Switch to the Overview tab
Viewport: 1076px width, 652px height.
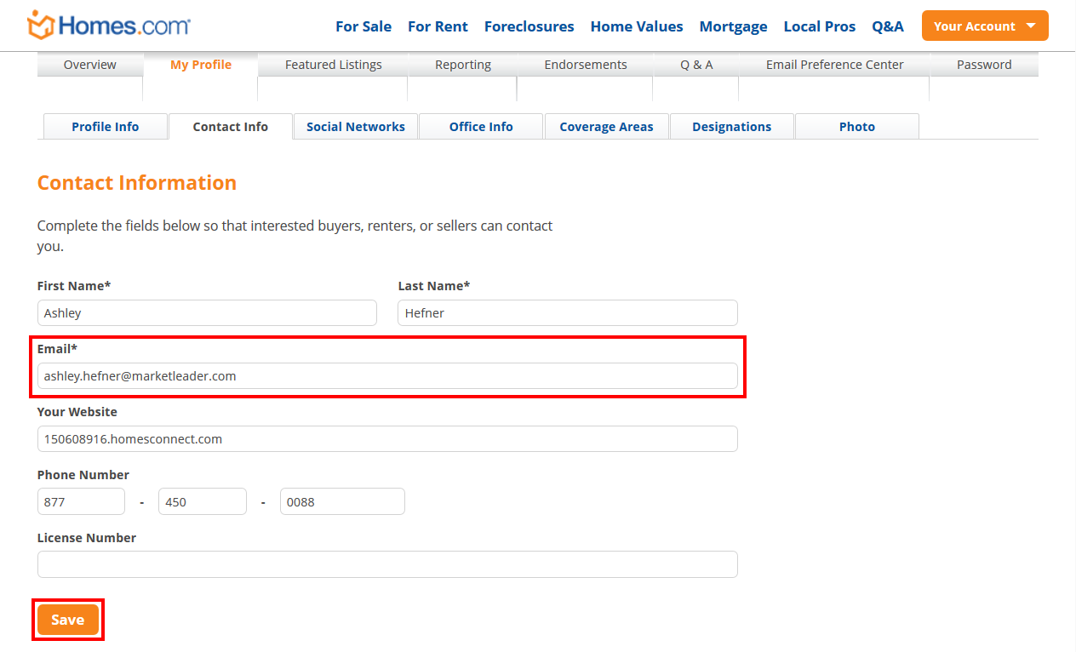coord(90,65)
